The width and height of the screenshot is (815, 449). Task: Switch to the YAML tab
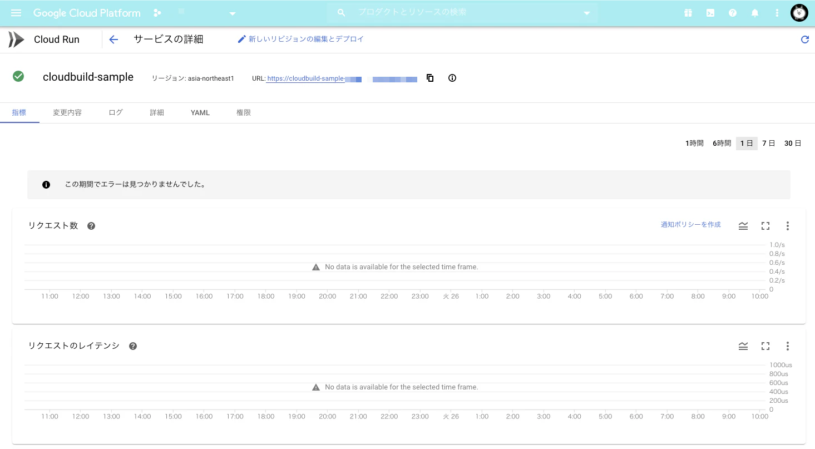point(200,112)
